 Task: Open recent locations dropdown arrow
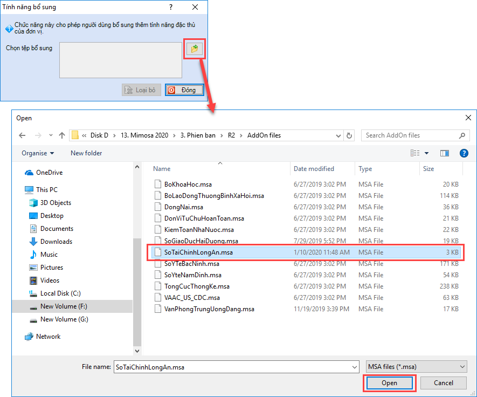(x=51, y=135)
